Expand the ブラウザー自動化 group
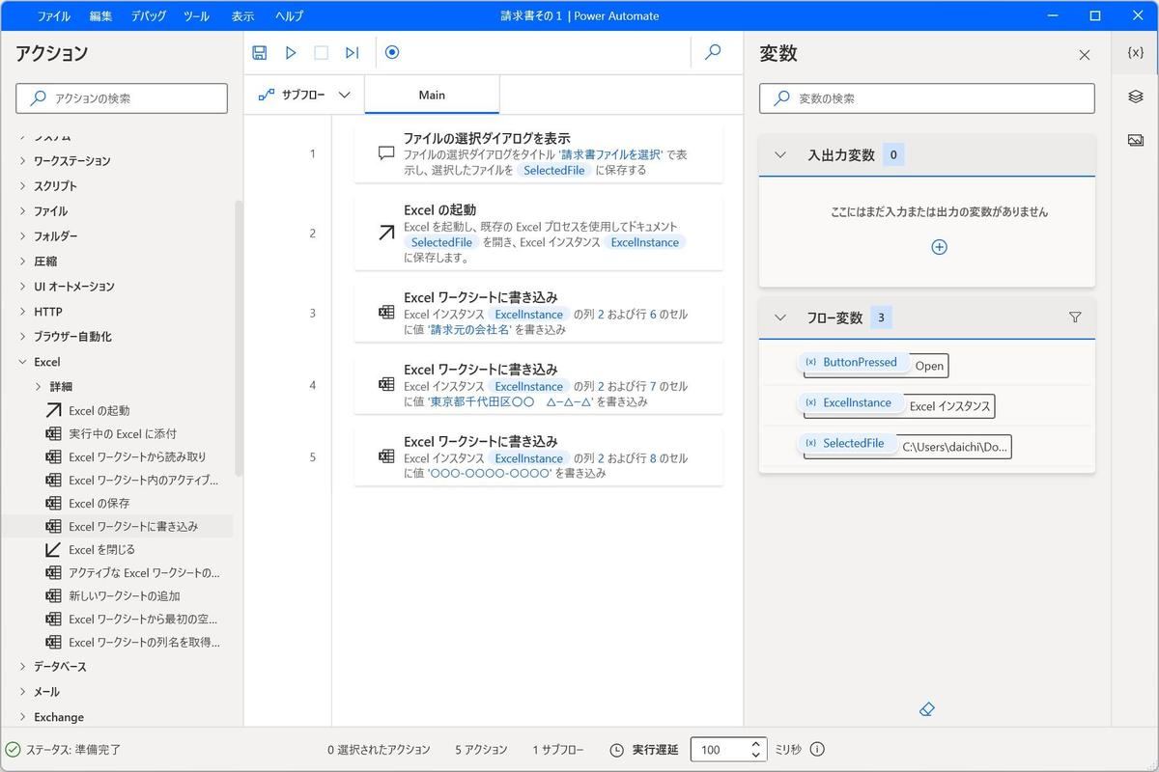The width and height of the screenshot is (1159, 772). (23, 337)
